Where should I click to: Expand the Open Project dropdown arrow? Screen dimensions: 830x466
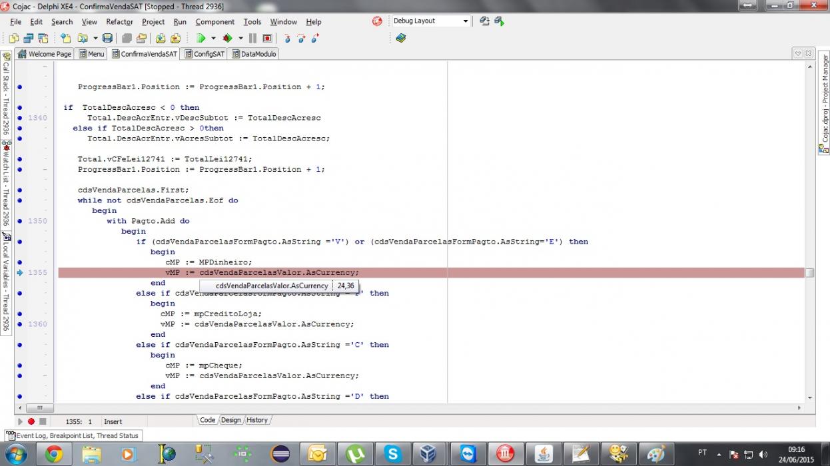(95, 39)
